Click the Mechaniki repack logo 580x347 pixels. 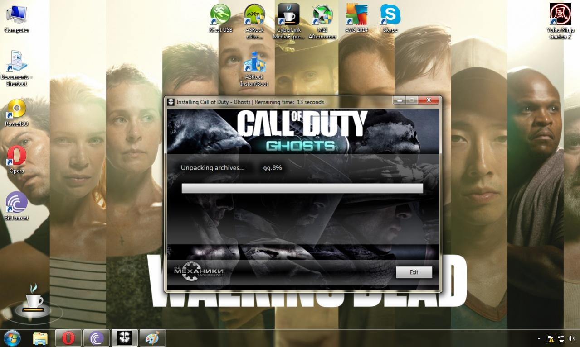(199, 271)
